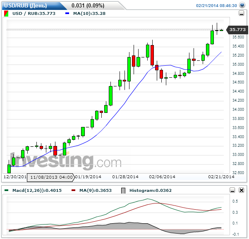Click the red MA(9) legend marker
This screenshot has height=239, width=249.
(x=74, y=190)
